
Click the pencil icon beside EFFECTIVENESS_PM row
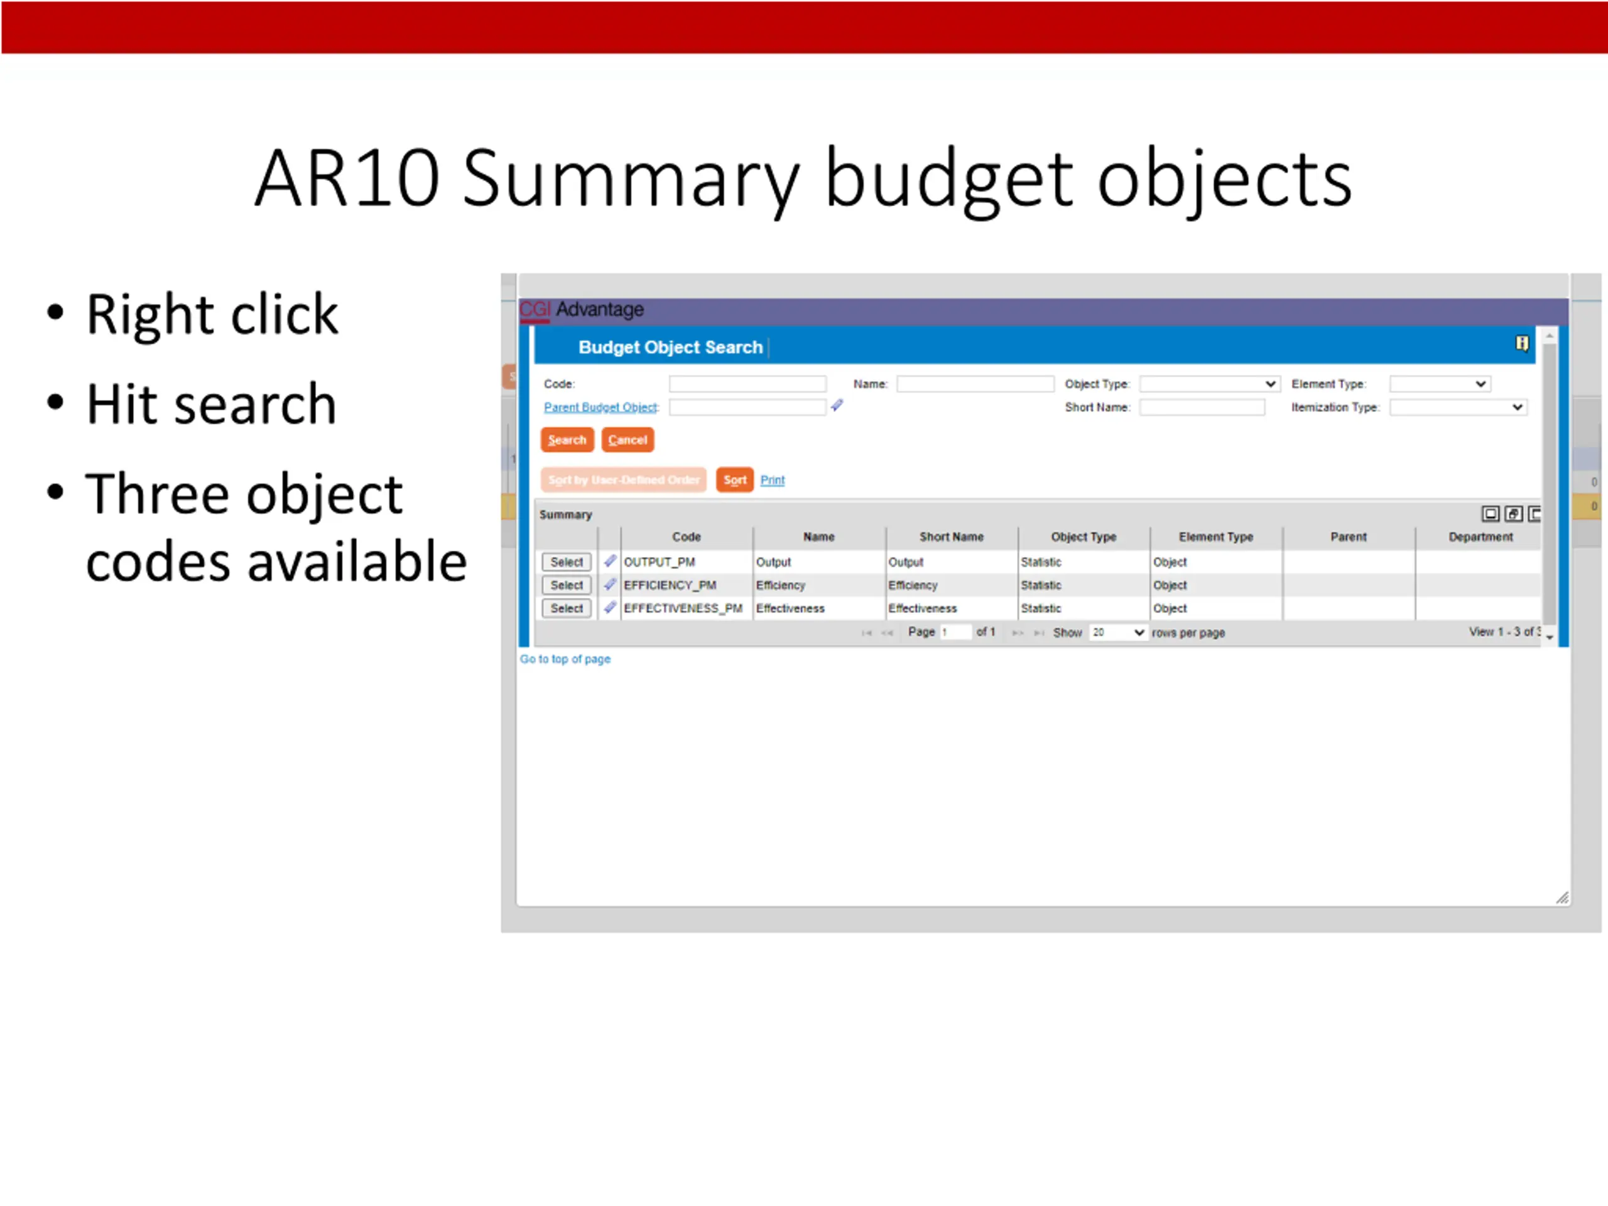pyautogui.click(x=610, y=608)
